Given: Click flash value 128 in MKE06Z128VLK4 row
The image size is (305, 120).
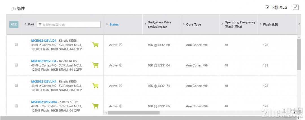Looking at the screenshot, I should point(265,86).
